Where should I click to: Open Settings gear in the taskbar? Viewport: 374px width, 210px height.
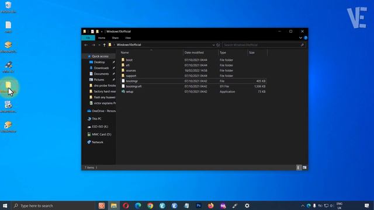coord(247,206)
